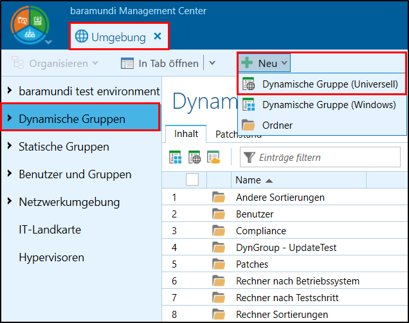The height and width of the screenshot is (323, 409).
Task: Click the folder icon of Benutzer row
Action: point(219,214)
